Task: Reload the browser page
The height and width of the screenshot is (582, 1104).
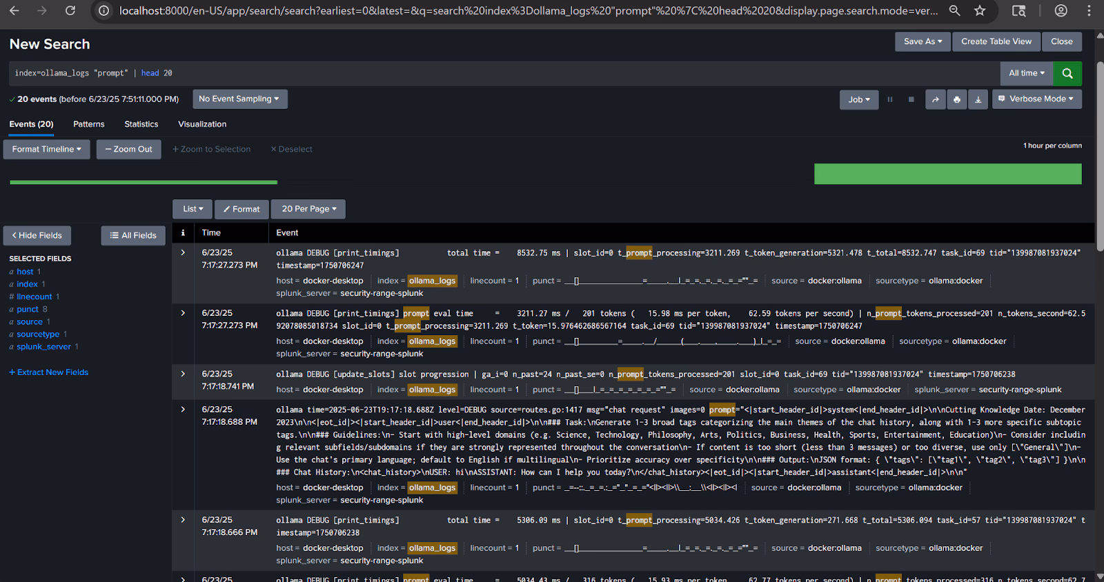Action: click(x=70, y=10)
